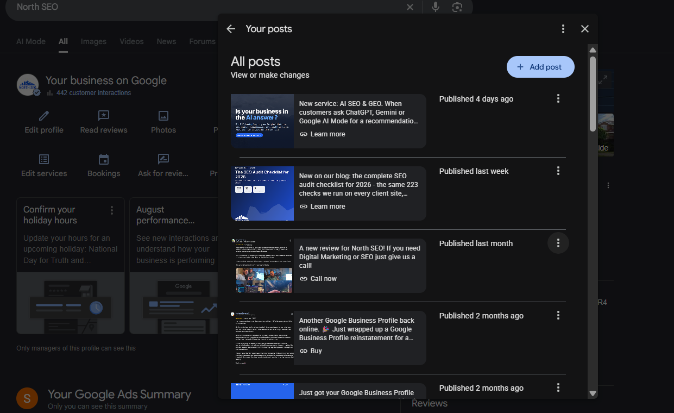674x413 pixels.
Task: Click the Edit profile pencil icon
Action: [44, 116]
